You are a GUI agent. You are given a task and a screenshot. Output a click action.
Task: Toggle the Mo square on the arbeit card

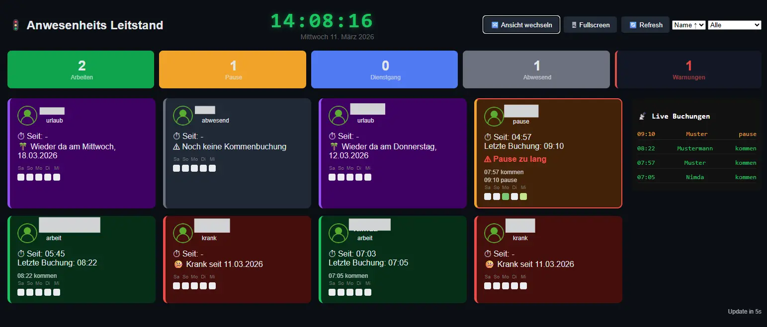click(x=39, y=292)
